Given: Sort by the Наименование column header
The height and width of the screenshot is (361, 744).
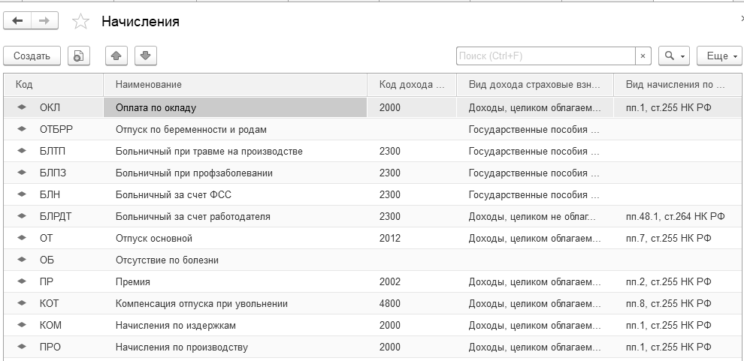Looking at the screenshot, I should click(234, 85).
